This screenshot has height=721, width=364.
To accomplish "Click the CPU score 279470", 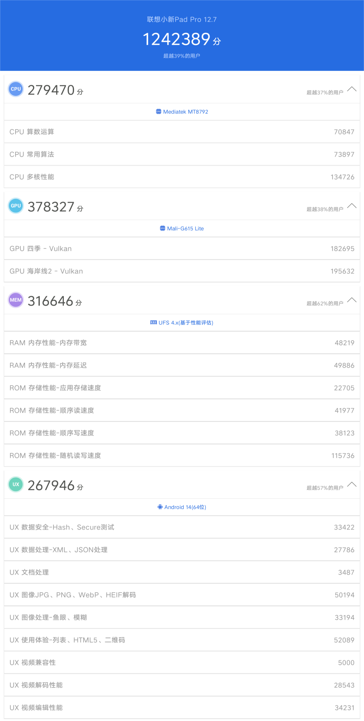I will (51, 90).
